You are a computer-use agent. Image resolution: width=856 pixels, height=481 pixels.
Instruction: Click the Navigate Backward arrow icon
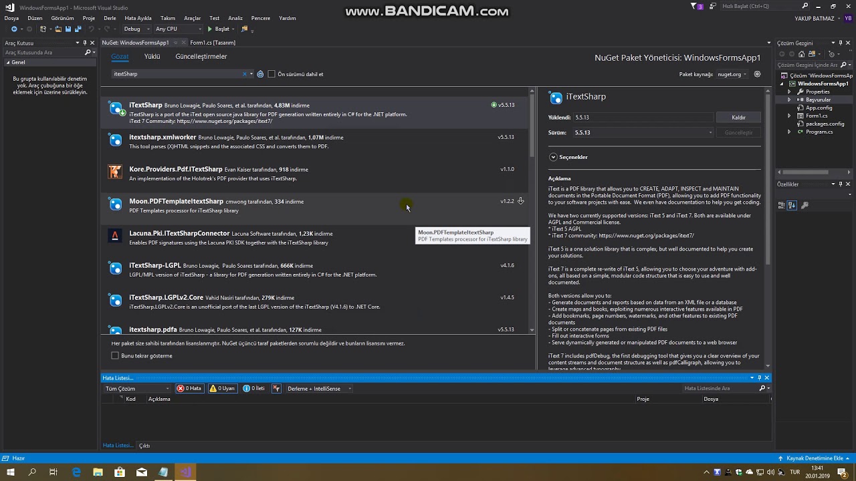(14, 29)
